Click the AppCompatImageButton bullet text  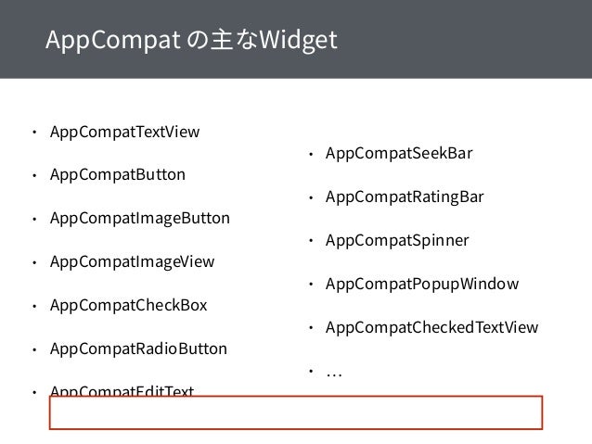pos(140,219)
